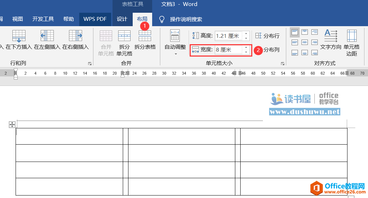Switch to the Design (设计) tab

122,19
